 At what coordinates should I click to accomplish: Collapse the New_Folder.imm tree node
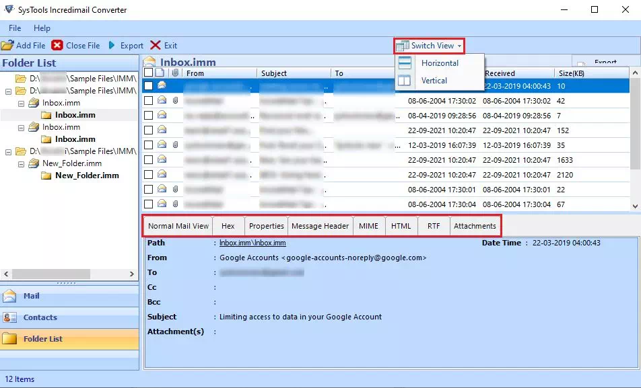tap(21, 164)
